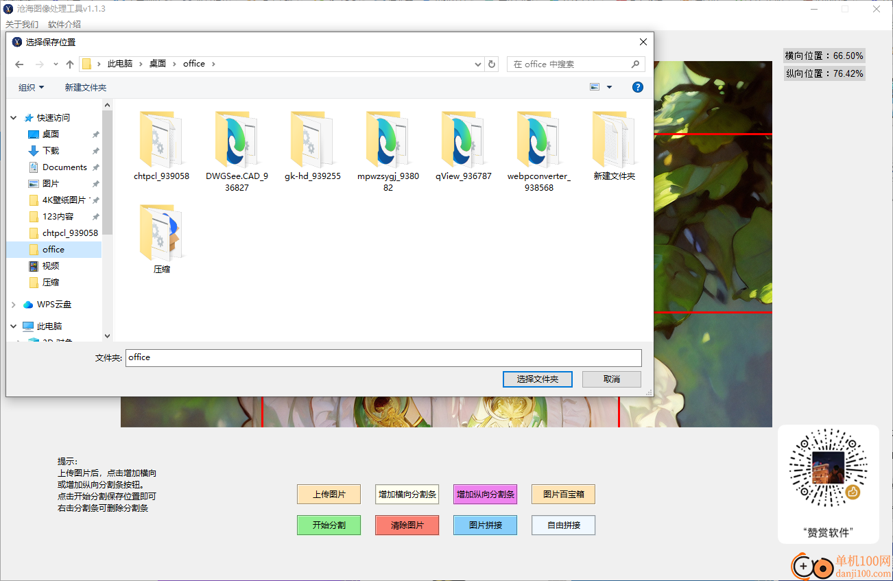Click the 增加纵向分割条 button

[486, 494]
